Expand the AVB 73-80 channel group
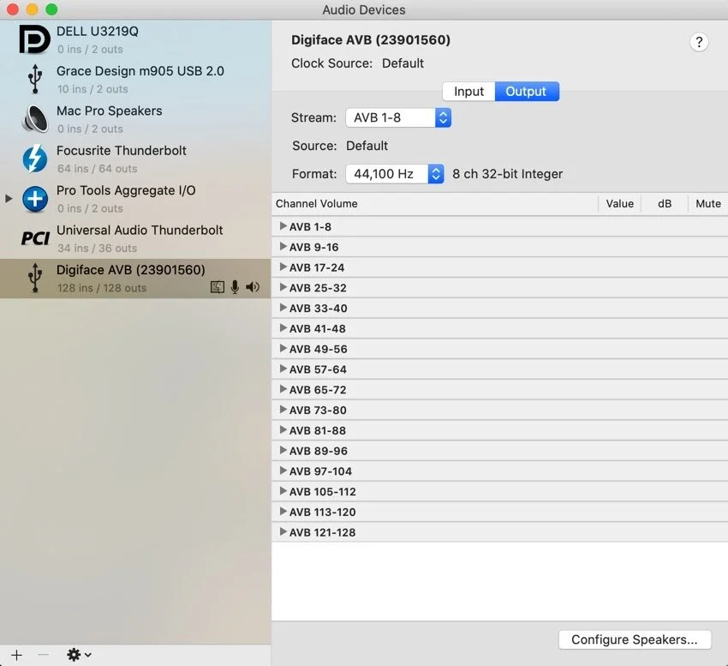728x666 pixels. 283,410
